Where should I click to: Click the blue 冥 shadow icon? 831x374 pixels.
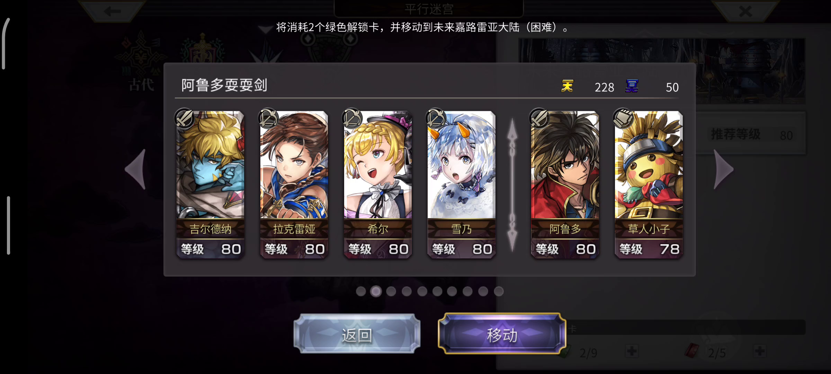(632, 86)
